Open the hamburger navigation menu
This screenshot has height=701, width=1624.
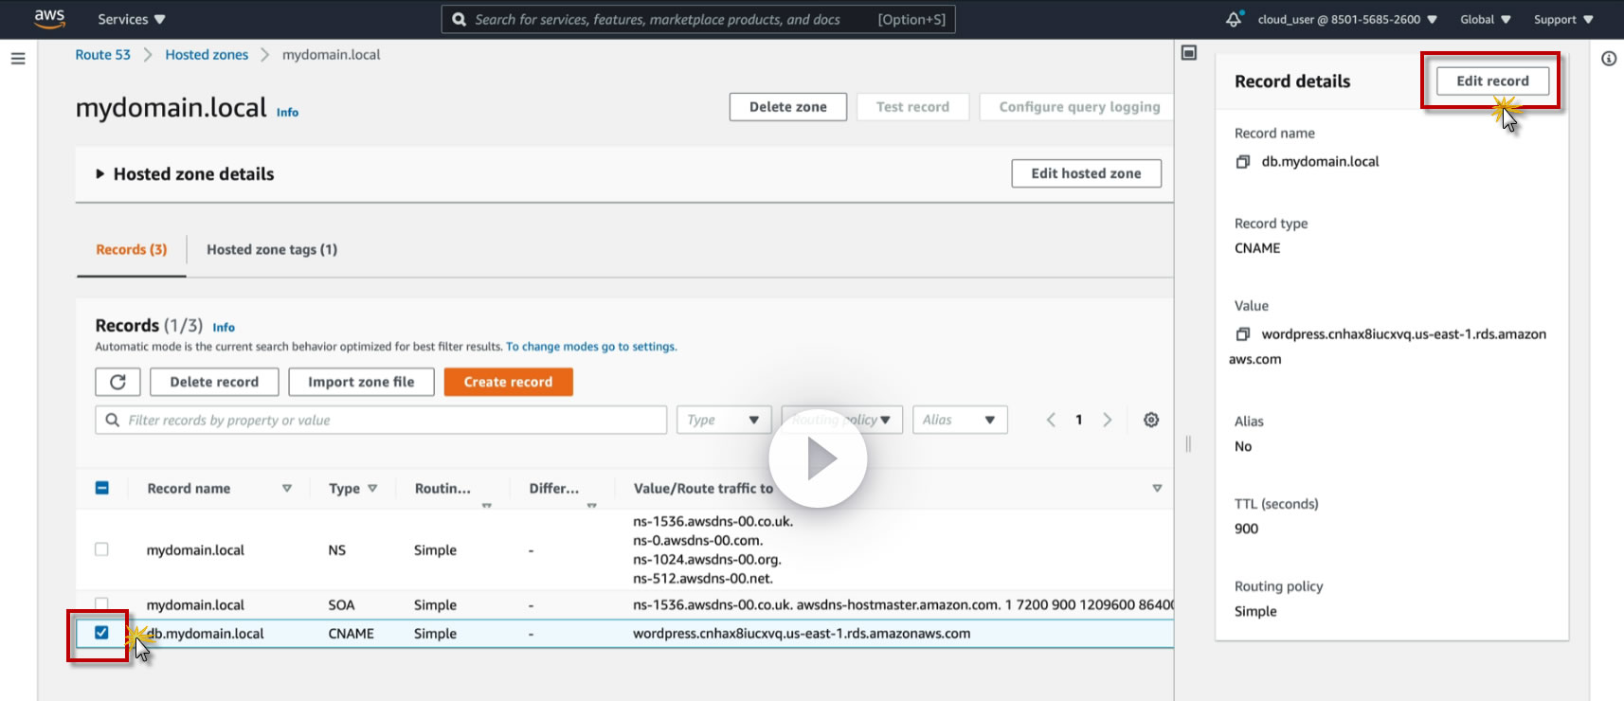(18, 59)
